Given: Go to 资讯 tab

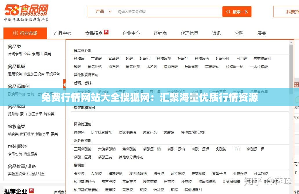Looking at the screenshot, I should tap(216, 33).
